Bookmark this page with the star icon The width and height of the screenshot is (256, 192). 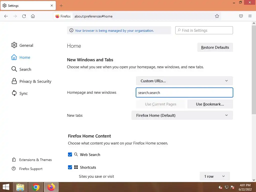pos(217,16)
